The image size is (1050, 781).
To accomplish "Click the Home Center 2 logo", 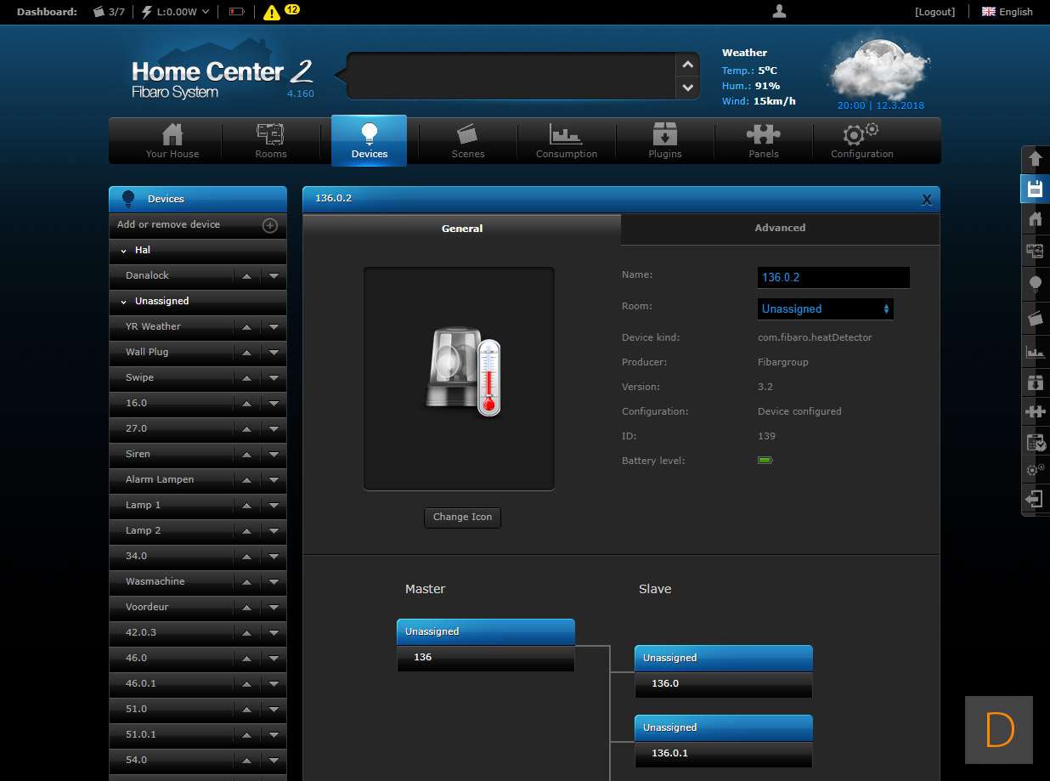I will [x=222, y=79].
